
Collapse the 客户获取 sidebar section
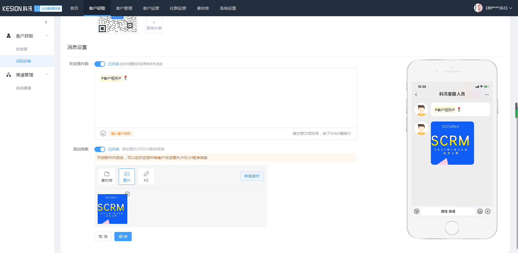[x=47, y=36]
